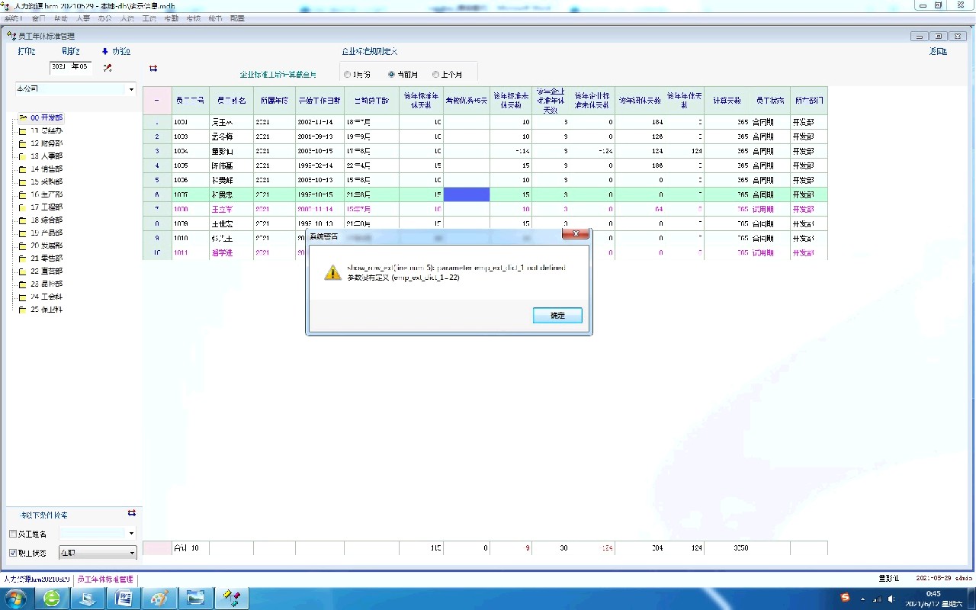The height and width of the screenshot is (610, 976).
Task: Select the 上个月 radio button
Action: (x=436, y=75)
